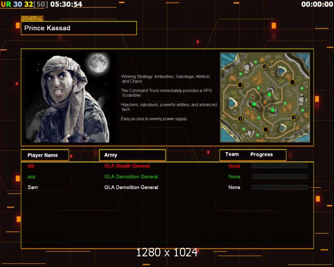334x267 pixels.
Task: Click the Progress column header
Action: coord(261,154)
